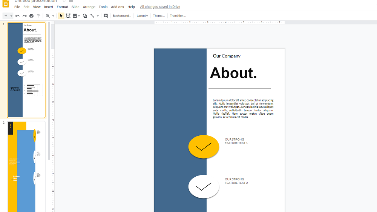This screenshot has height=212, width=377.
Task: Open the Insert menu
Action: [49, 7]
